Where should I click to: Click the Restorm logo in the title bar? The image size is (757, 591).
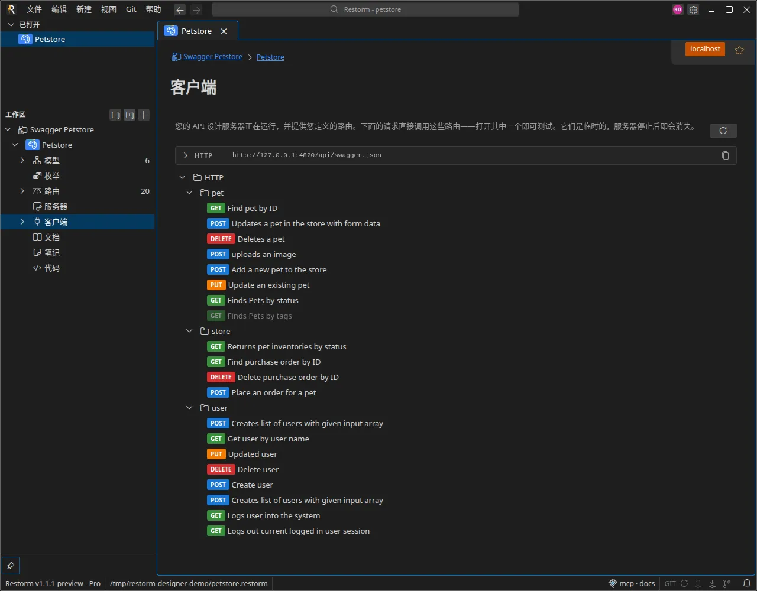click(11, 9)
